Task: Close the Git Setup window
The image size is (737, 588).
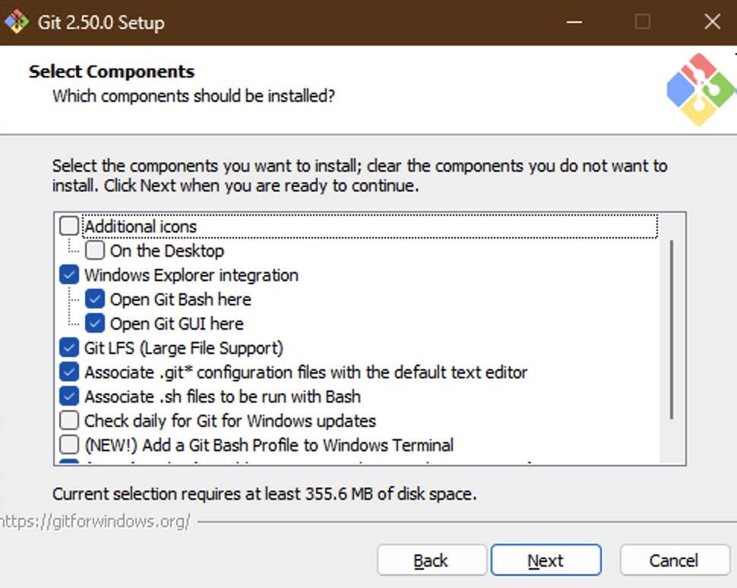Action: pyautogui.click(x=712, y=22)
